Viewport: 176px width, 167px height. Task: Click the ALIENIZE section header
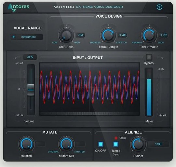133,132
